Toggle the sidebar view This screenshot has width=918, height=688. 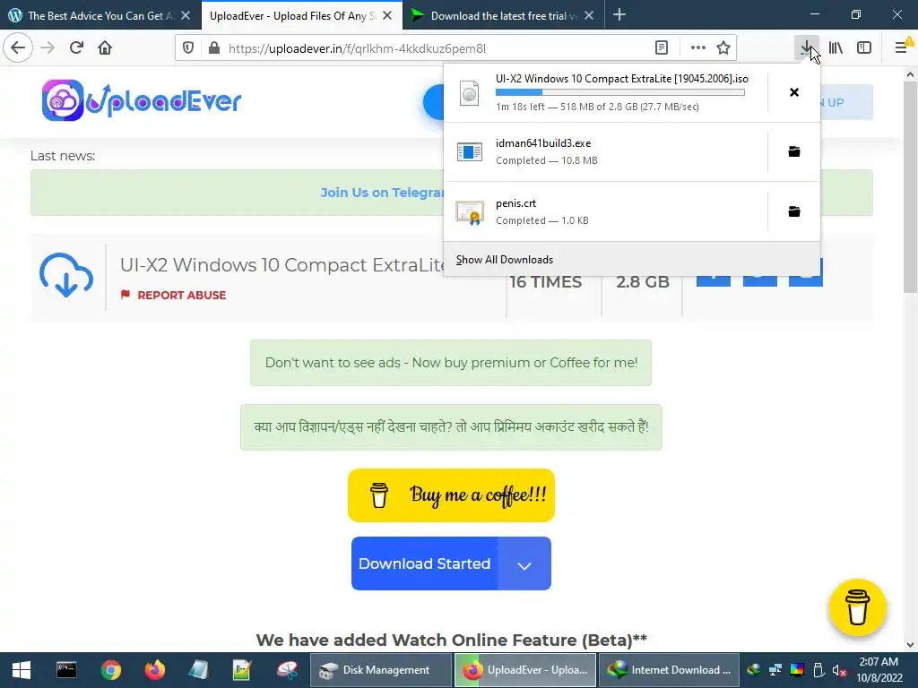pyautogui.click(x=864, y=48)
